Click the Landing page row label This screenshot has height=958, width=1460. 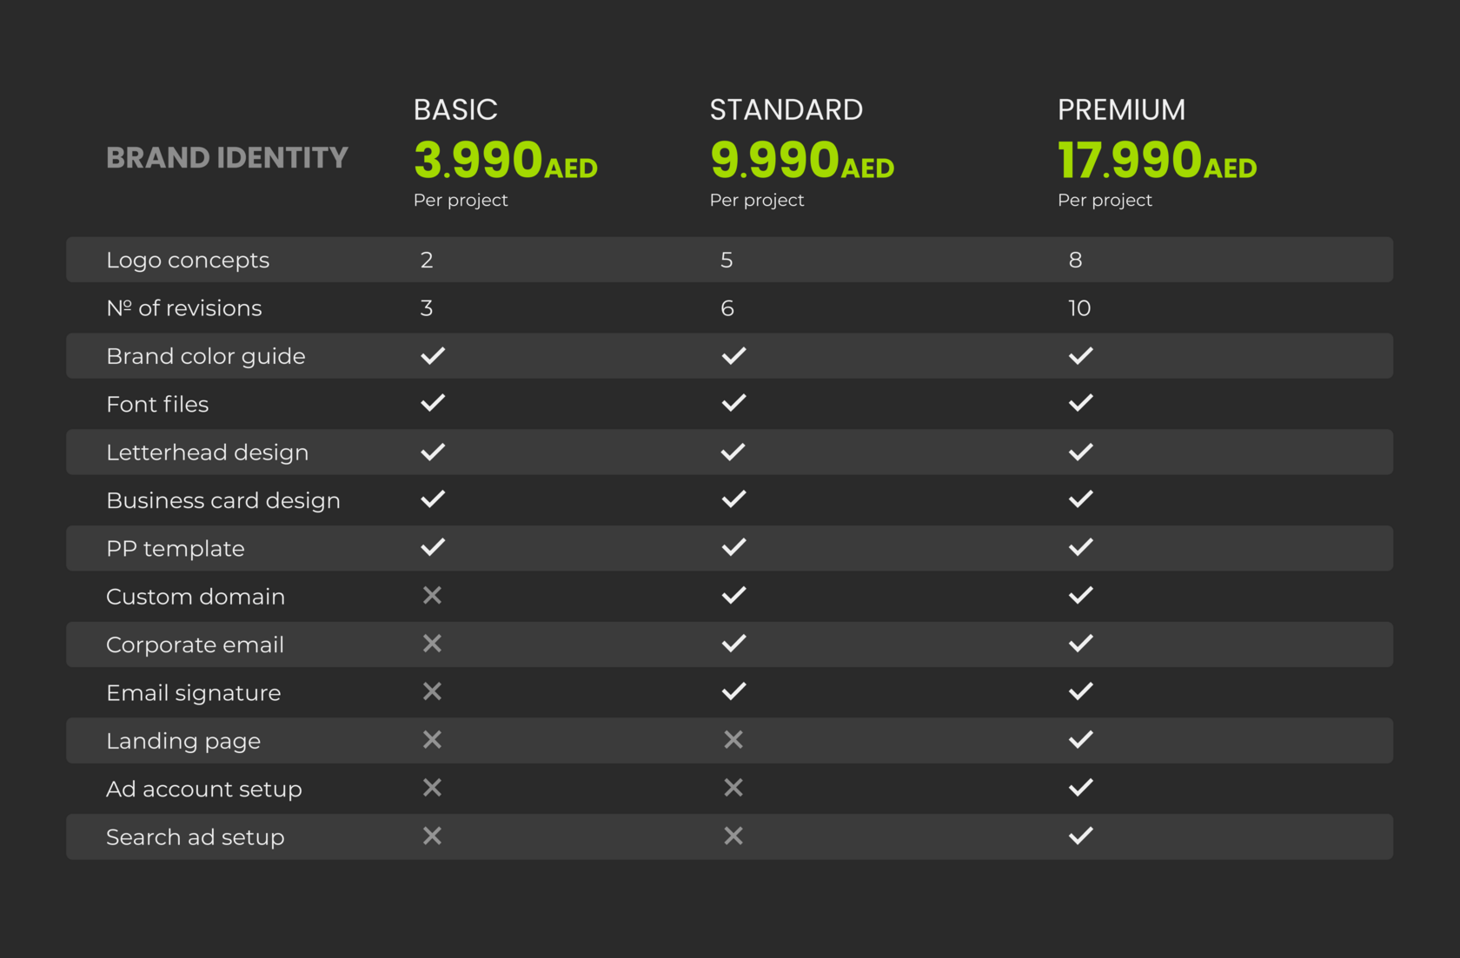(x=183, y=741)
